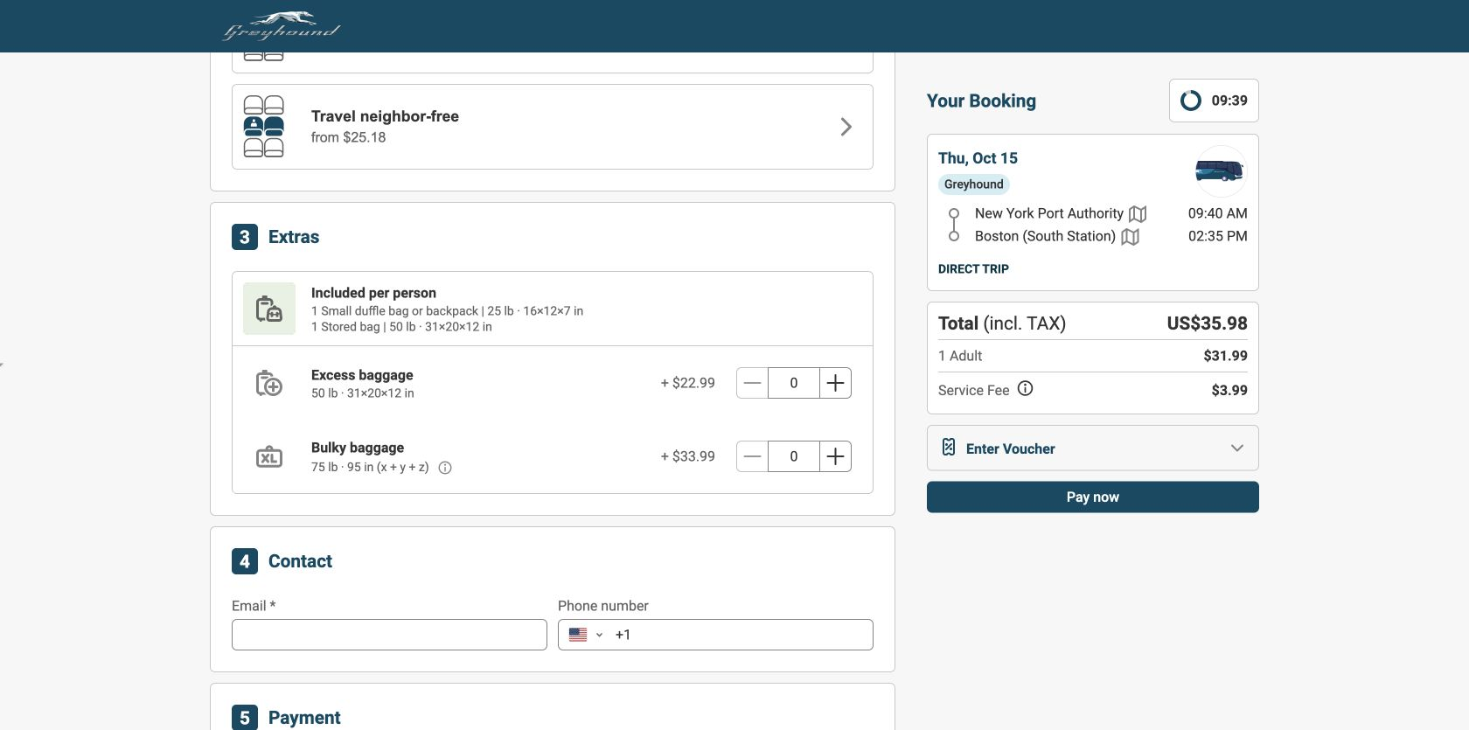Viewport: 1469px width, 730px height.
Task: Click the Excess baggage quantity field
Action: pyautogui.click(x=794, y=383)
